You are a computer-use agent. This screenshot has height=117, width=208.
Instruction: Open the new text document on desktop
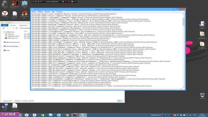pyautogui.click(x=15, y=15)
